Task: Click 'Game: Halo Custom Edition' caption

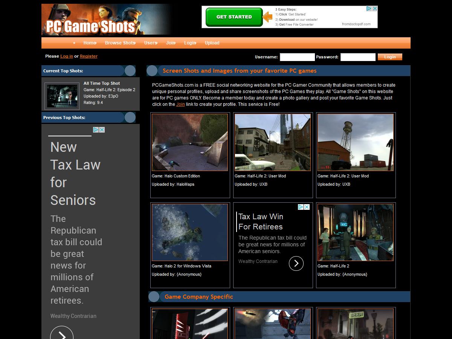Action: [176, 176]
